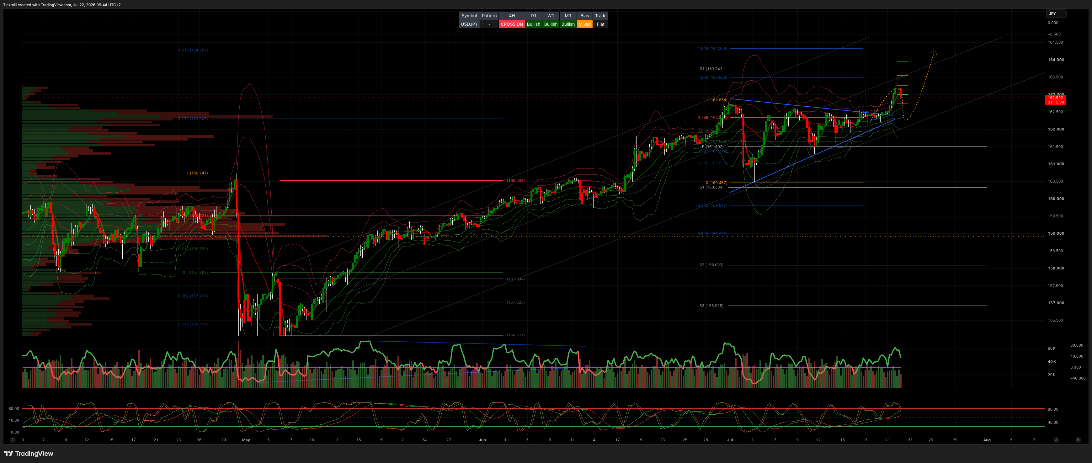Image resolution: width=1092 pixels, height=463 pixels.
Task: Click the 0.382 (157.207) Fibonacci label
Action: pos(193,296)
